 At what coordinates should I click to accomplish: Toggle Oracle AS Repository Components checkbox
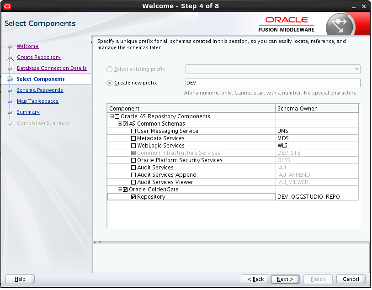[x=117, y=116]
